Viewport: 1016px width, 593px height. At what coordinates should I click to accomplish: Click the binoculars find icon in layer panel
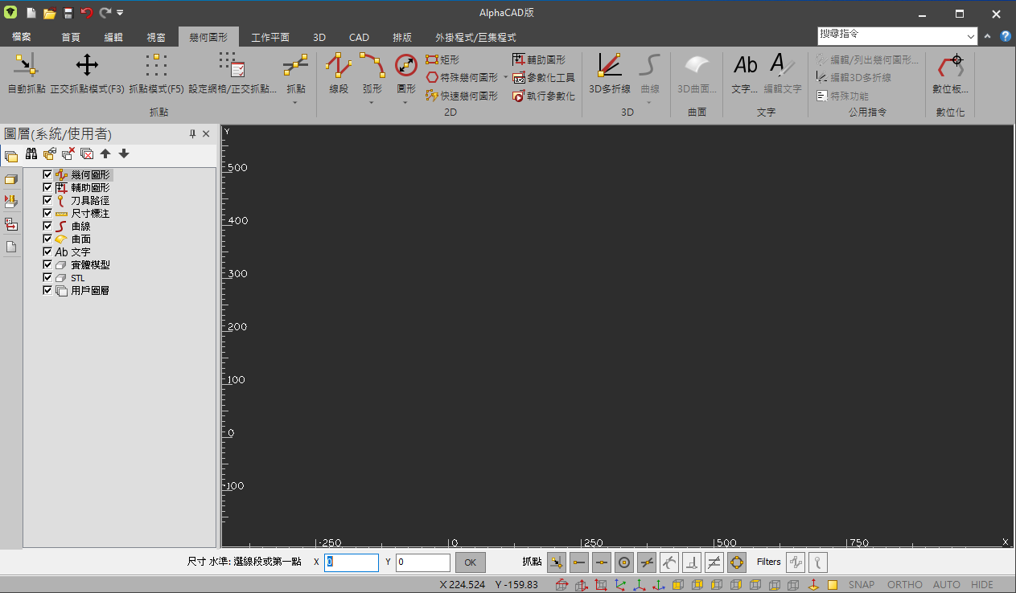(x=31, y=153)
